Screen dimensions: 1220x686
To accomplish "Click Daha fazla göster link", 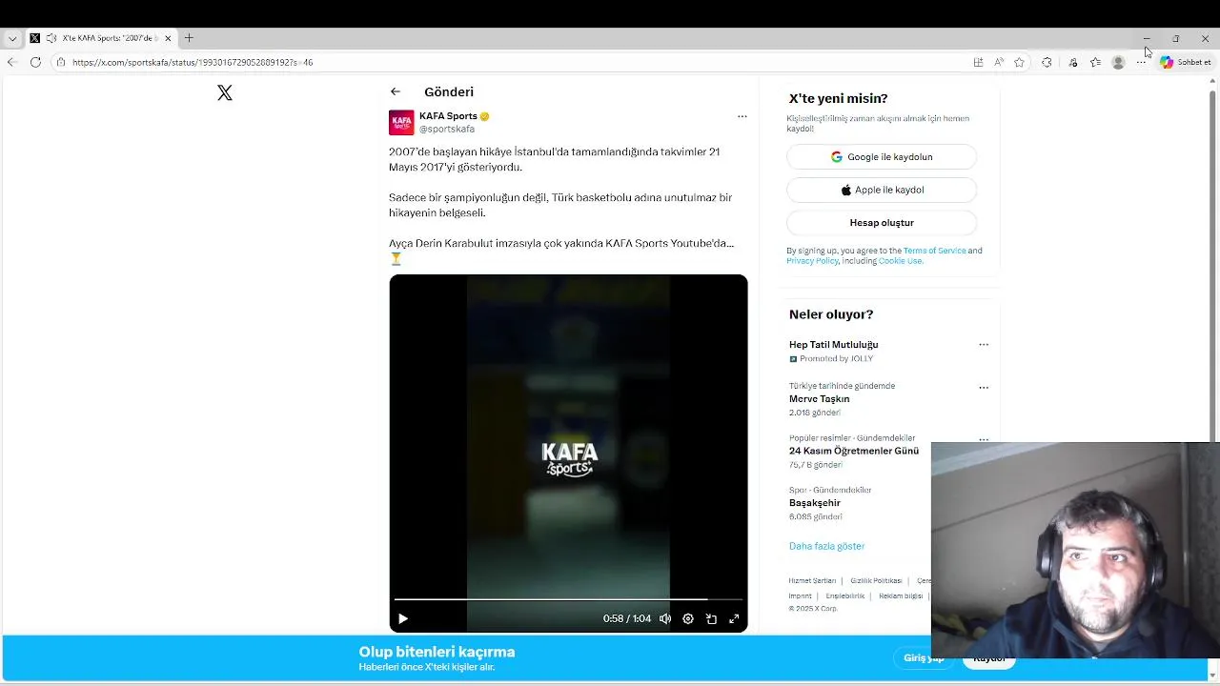I will 826,546.
